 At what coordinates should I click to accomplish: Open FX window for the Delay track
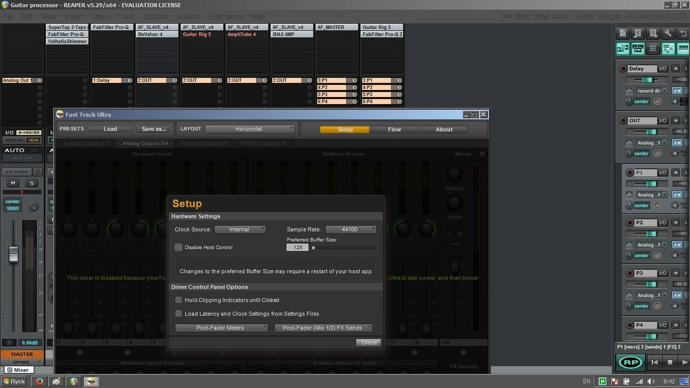click(677, 91)
